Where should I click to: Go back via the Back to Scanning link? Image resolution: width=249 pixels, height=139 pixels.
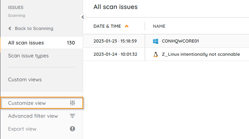pos(34,28)
